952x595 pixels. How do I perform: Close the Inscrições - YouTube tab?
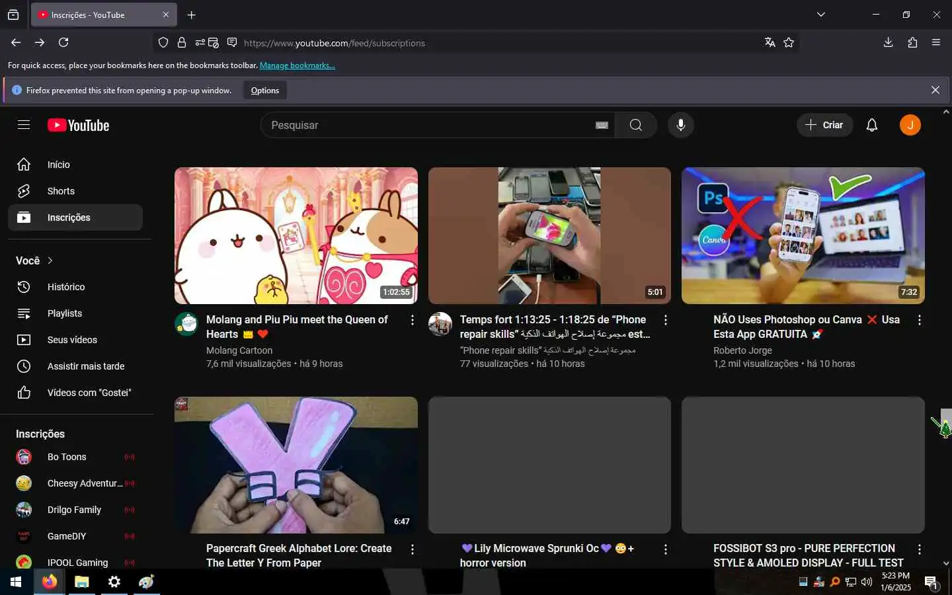[x=165, y=15]
